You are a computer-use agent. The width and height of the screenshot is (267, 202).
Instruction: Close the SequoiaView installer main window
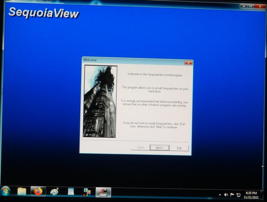tap(260, 7)
